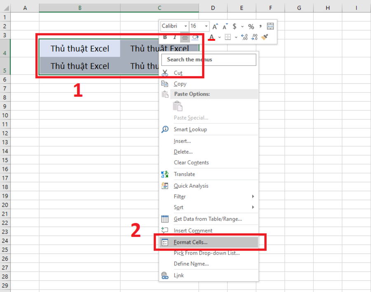Image resolution: width=371 pixels, height=292 pixels.
Task: Select row 10 header
Action: click(5, 115)
